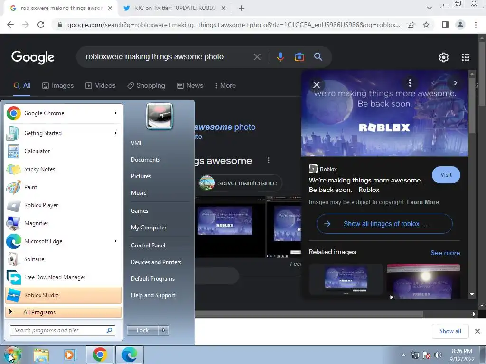The height and width of the screenshot is (364, 486).
Task: Click the Visit button for Roblox
Action: click(446, 175)
